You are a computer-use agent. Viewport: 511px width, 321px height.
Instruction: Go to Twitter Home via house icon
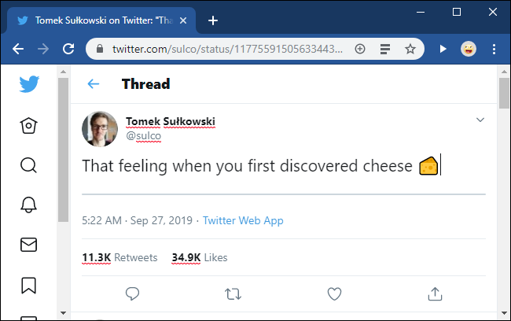pyautogui.click(x=29, y=126)
